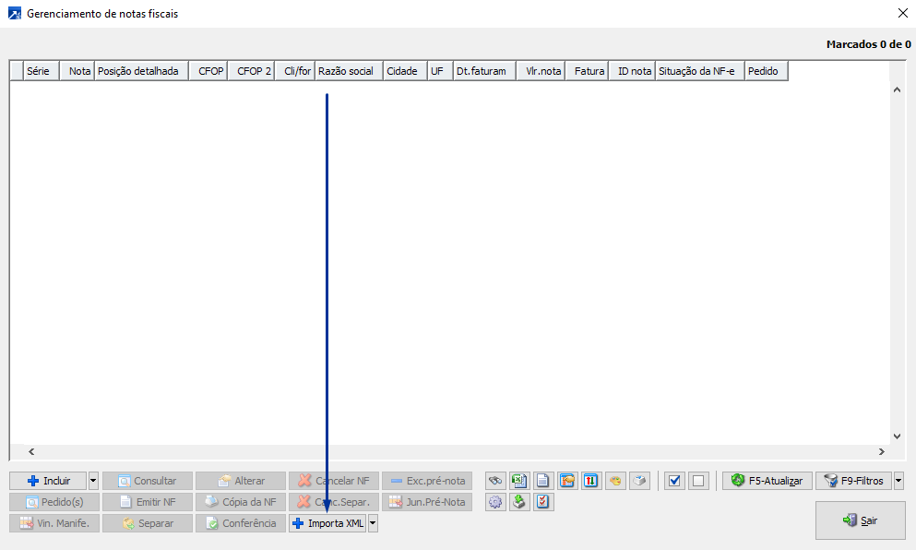
Task: Click the CFOP 2 column header
Action: (x=251, y=71)
